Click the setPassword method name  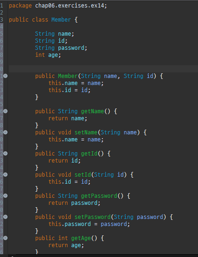(x=92, y=217)
